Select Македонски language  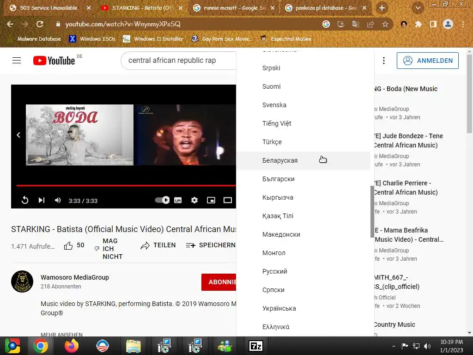pyautogui.click(x=303, y=234)
